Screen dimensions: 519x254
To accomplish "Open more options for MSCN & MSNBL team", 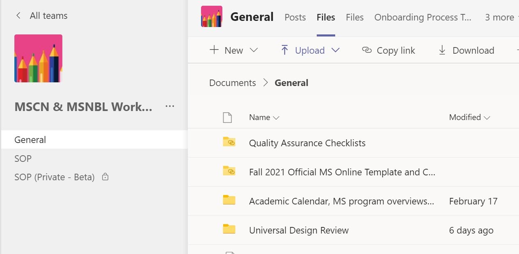I will pyautogui.click(x=170, y=107).
